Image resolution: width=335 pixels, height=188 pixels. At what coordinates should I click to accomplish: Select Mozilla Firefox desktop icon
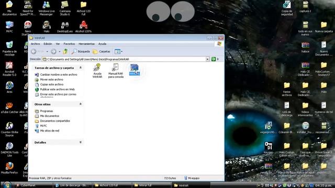tap(9, 168)
